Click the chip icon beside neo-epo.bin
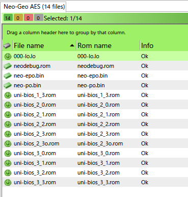This screenshot has height=197, width=188. click(x=8, y=76)
